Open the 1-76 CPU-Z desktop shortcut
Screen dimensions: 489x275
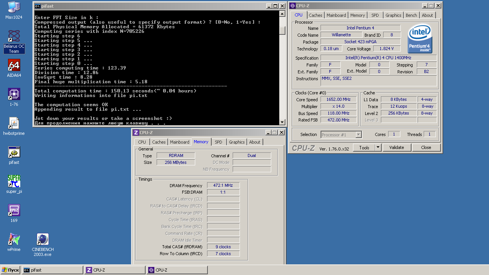(14, 97)
